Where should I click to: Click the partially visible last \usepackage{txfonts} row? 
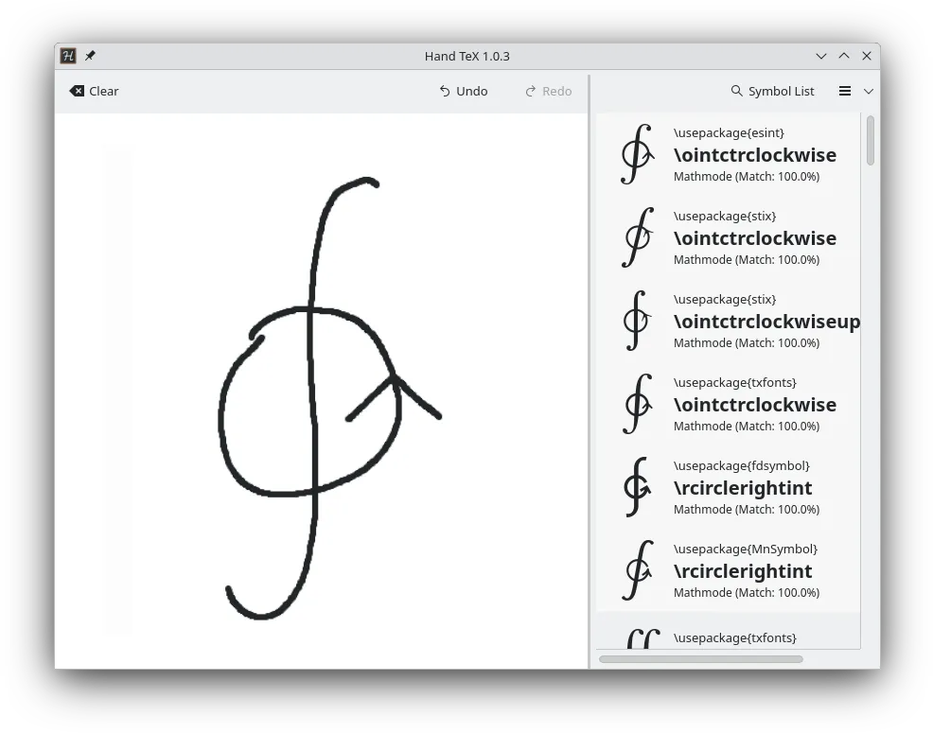pyautogui.click(x=729, y=631)
